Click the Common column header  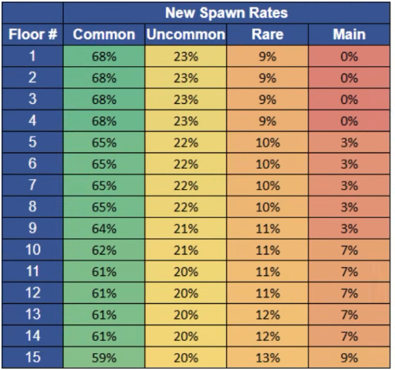click(104, 34)
